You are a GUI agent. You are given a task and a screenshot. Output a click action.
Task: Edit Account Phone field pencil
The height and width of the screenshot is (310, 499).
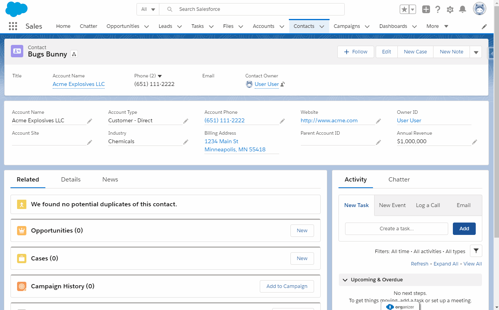[282, 121]
